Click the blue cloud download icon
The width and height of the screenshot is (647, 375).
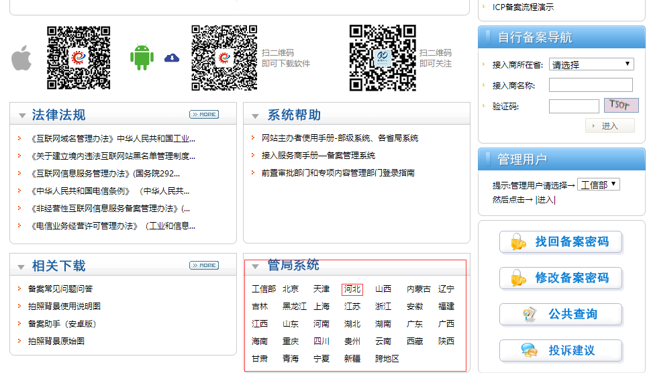coord(172,58)
